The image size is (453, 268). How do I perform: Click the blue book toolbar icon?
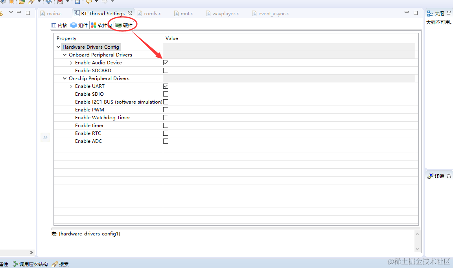click(x=49, y=2)
